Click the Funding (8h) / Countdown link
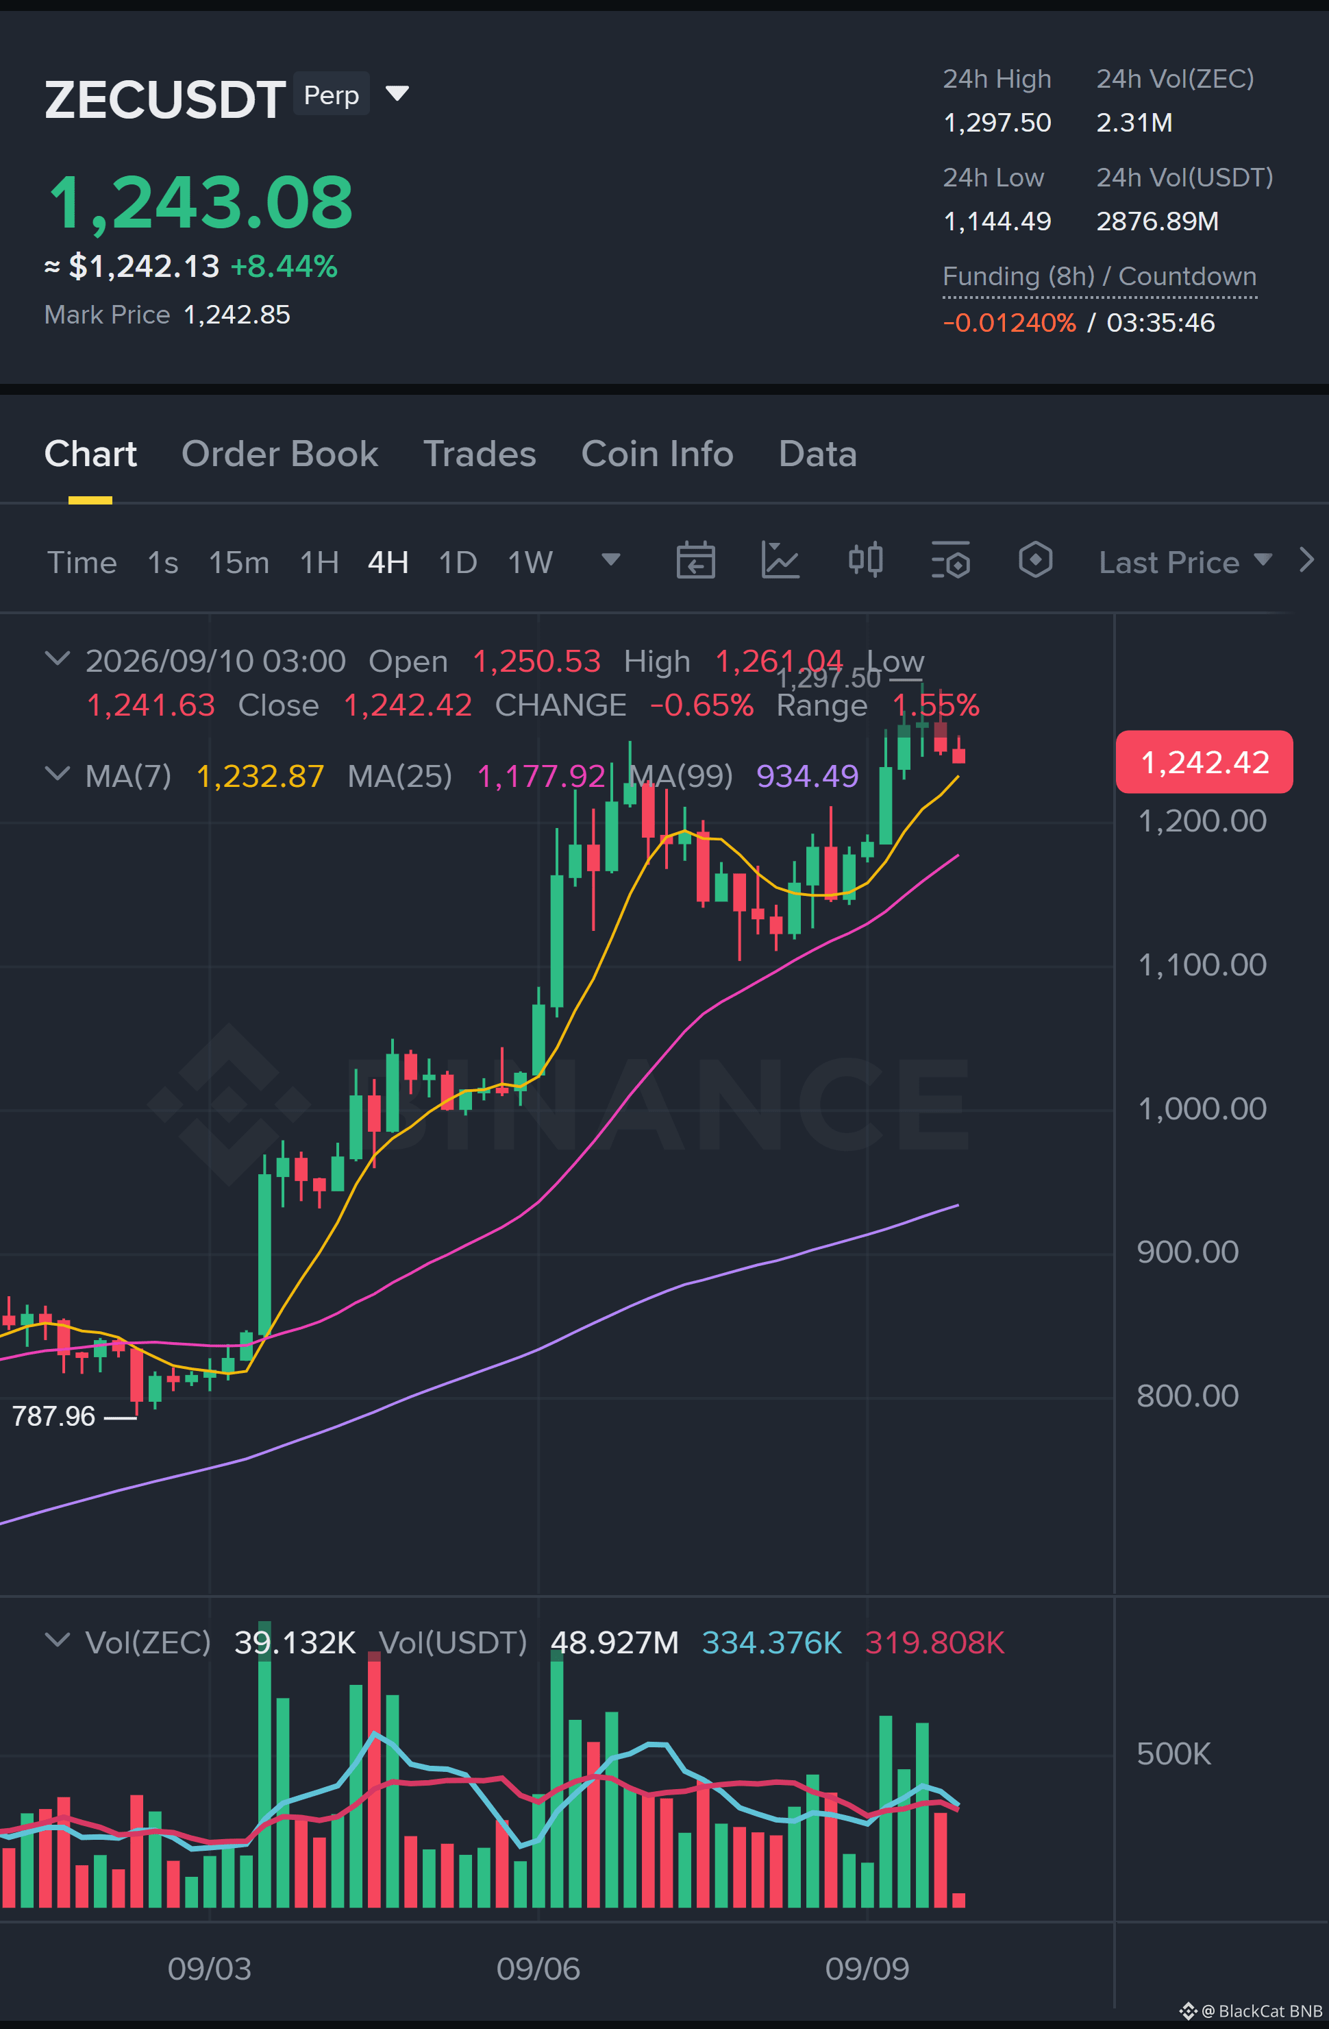This screenshot has width=1329, height=2029. pos(1099,277)
